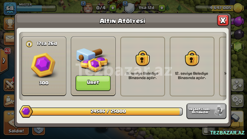The height and width of the screenshot is (139, 247).
Task: Click İnşaatçıları Hızlandır button
Action: tap(206, 111)
